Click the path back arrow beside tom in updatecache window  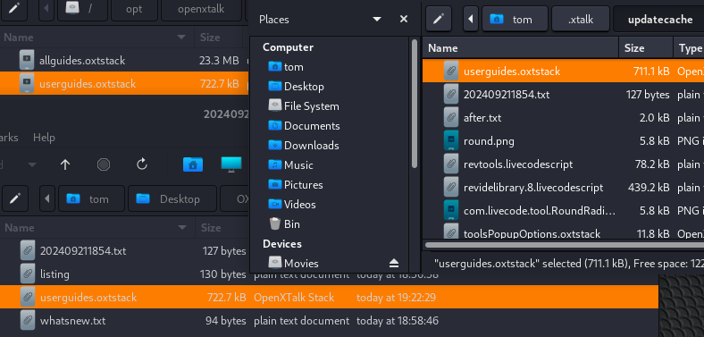[x=471, y=20]
